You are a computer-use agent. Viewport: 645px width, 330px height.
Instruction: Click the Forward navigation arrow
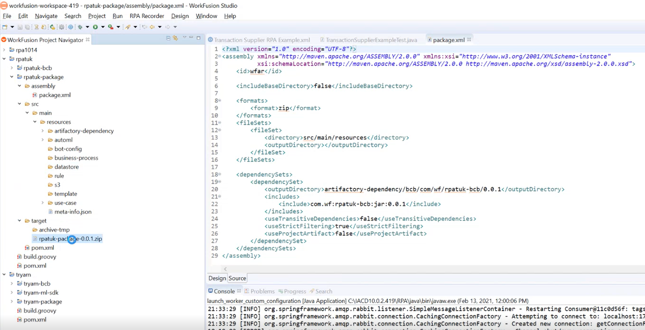tap(168, 27)
